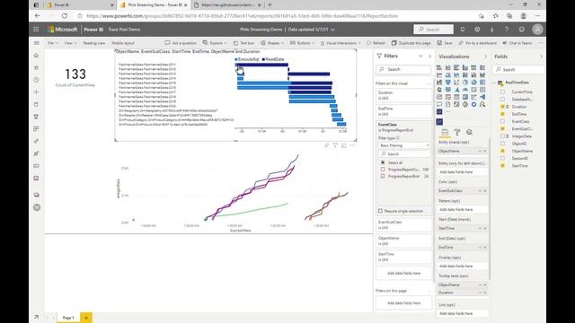The height and width of the screenshot is (323, 575).
Task: Click the browser refresh icon
Action: pos(65,16)
